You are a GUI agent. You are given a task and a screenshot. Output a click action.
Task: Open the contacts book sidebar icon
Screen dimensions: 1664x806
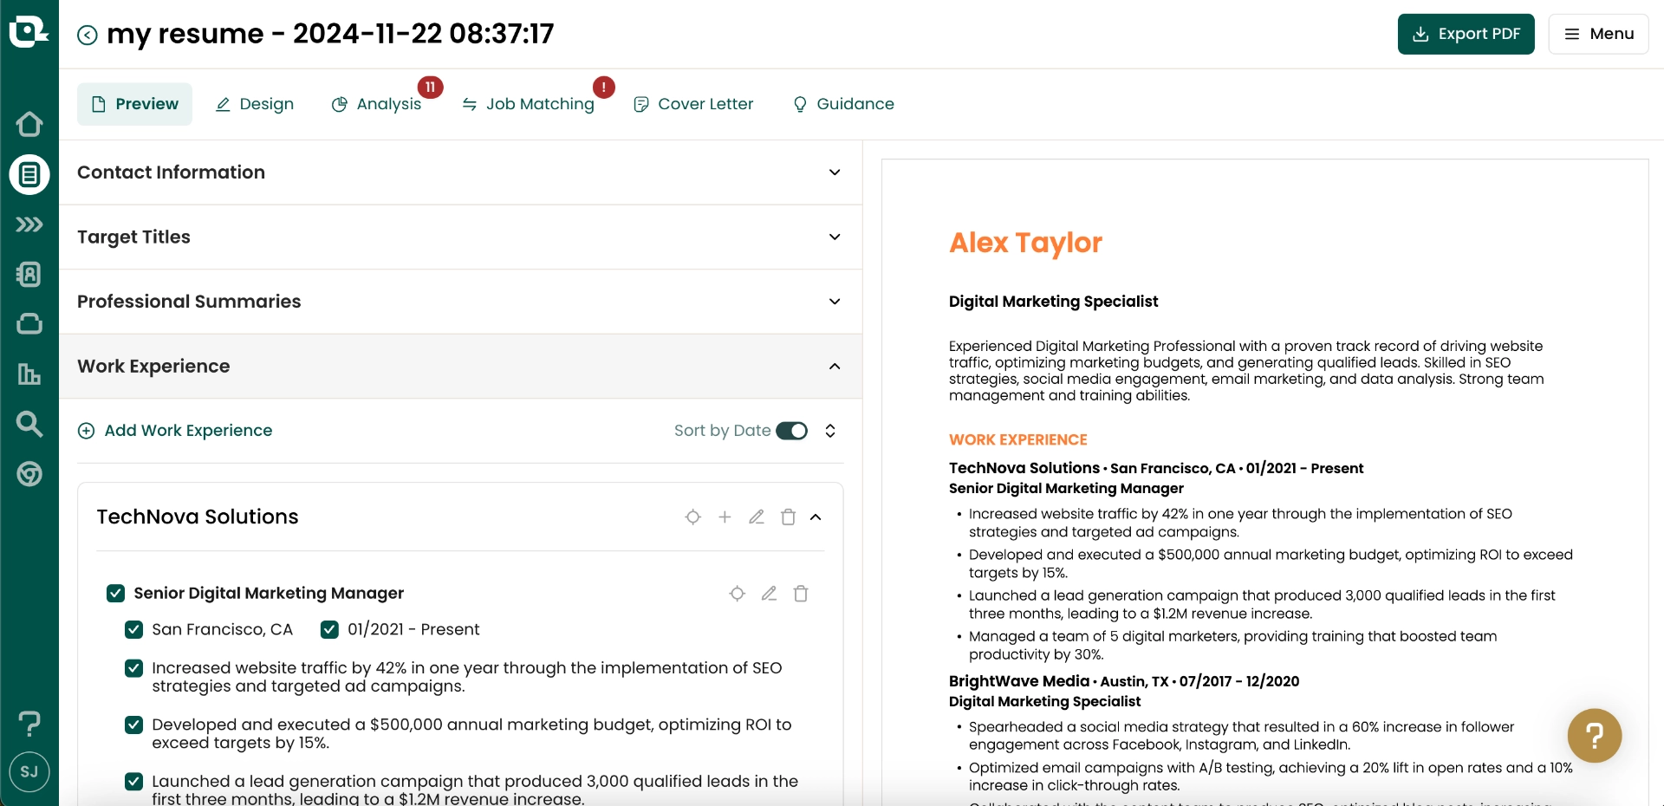pos(29,274)
